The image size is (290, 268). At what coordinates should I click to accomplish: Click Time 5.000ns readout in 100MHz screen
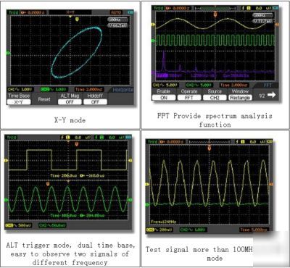pos(254,230)
